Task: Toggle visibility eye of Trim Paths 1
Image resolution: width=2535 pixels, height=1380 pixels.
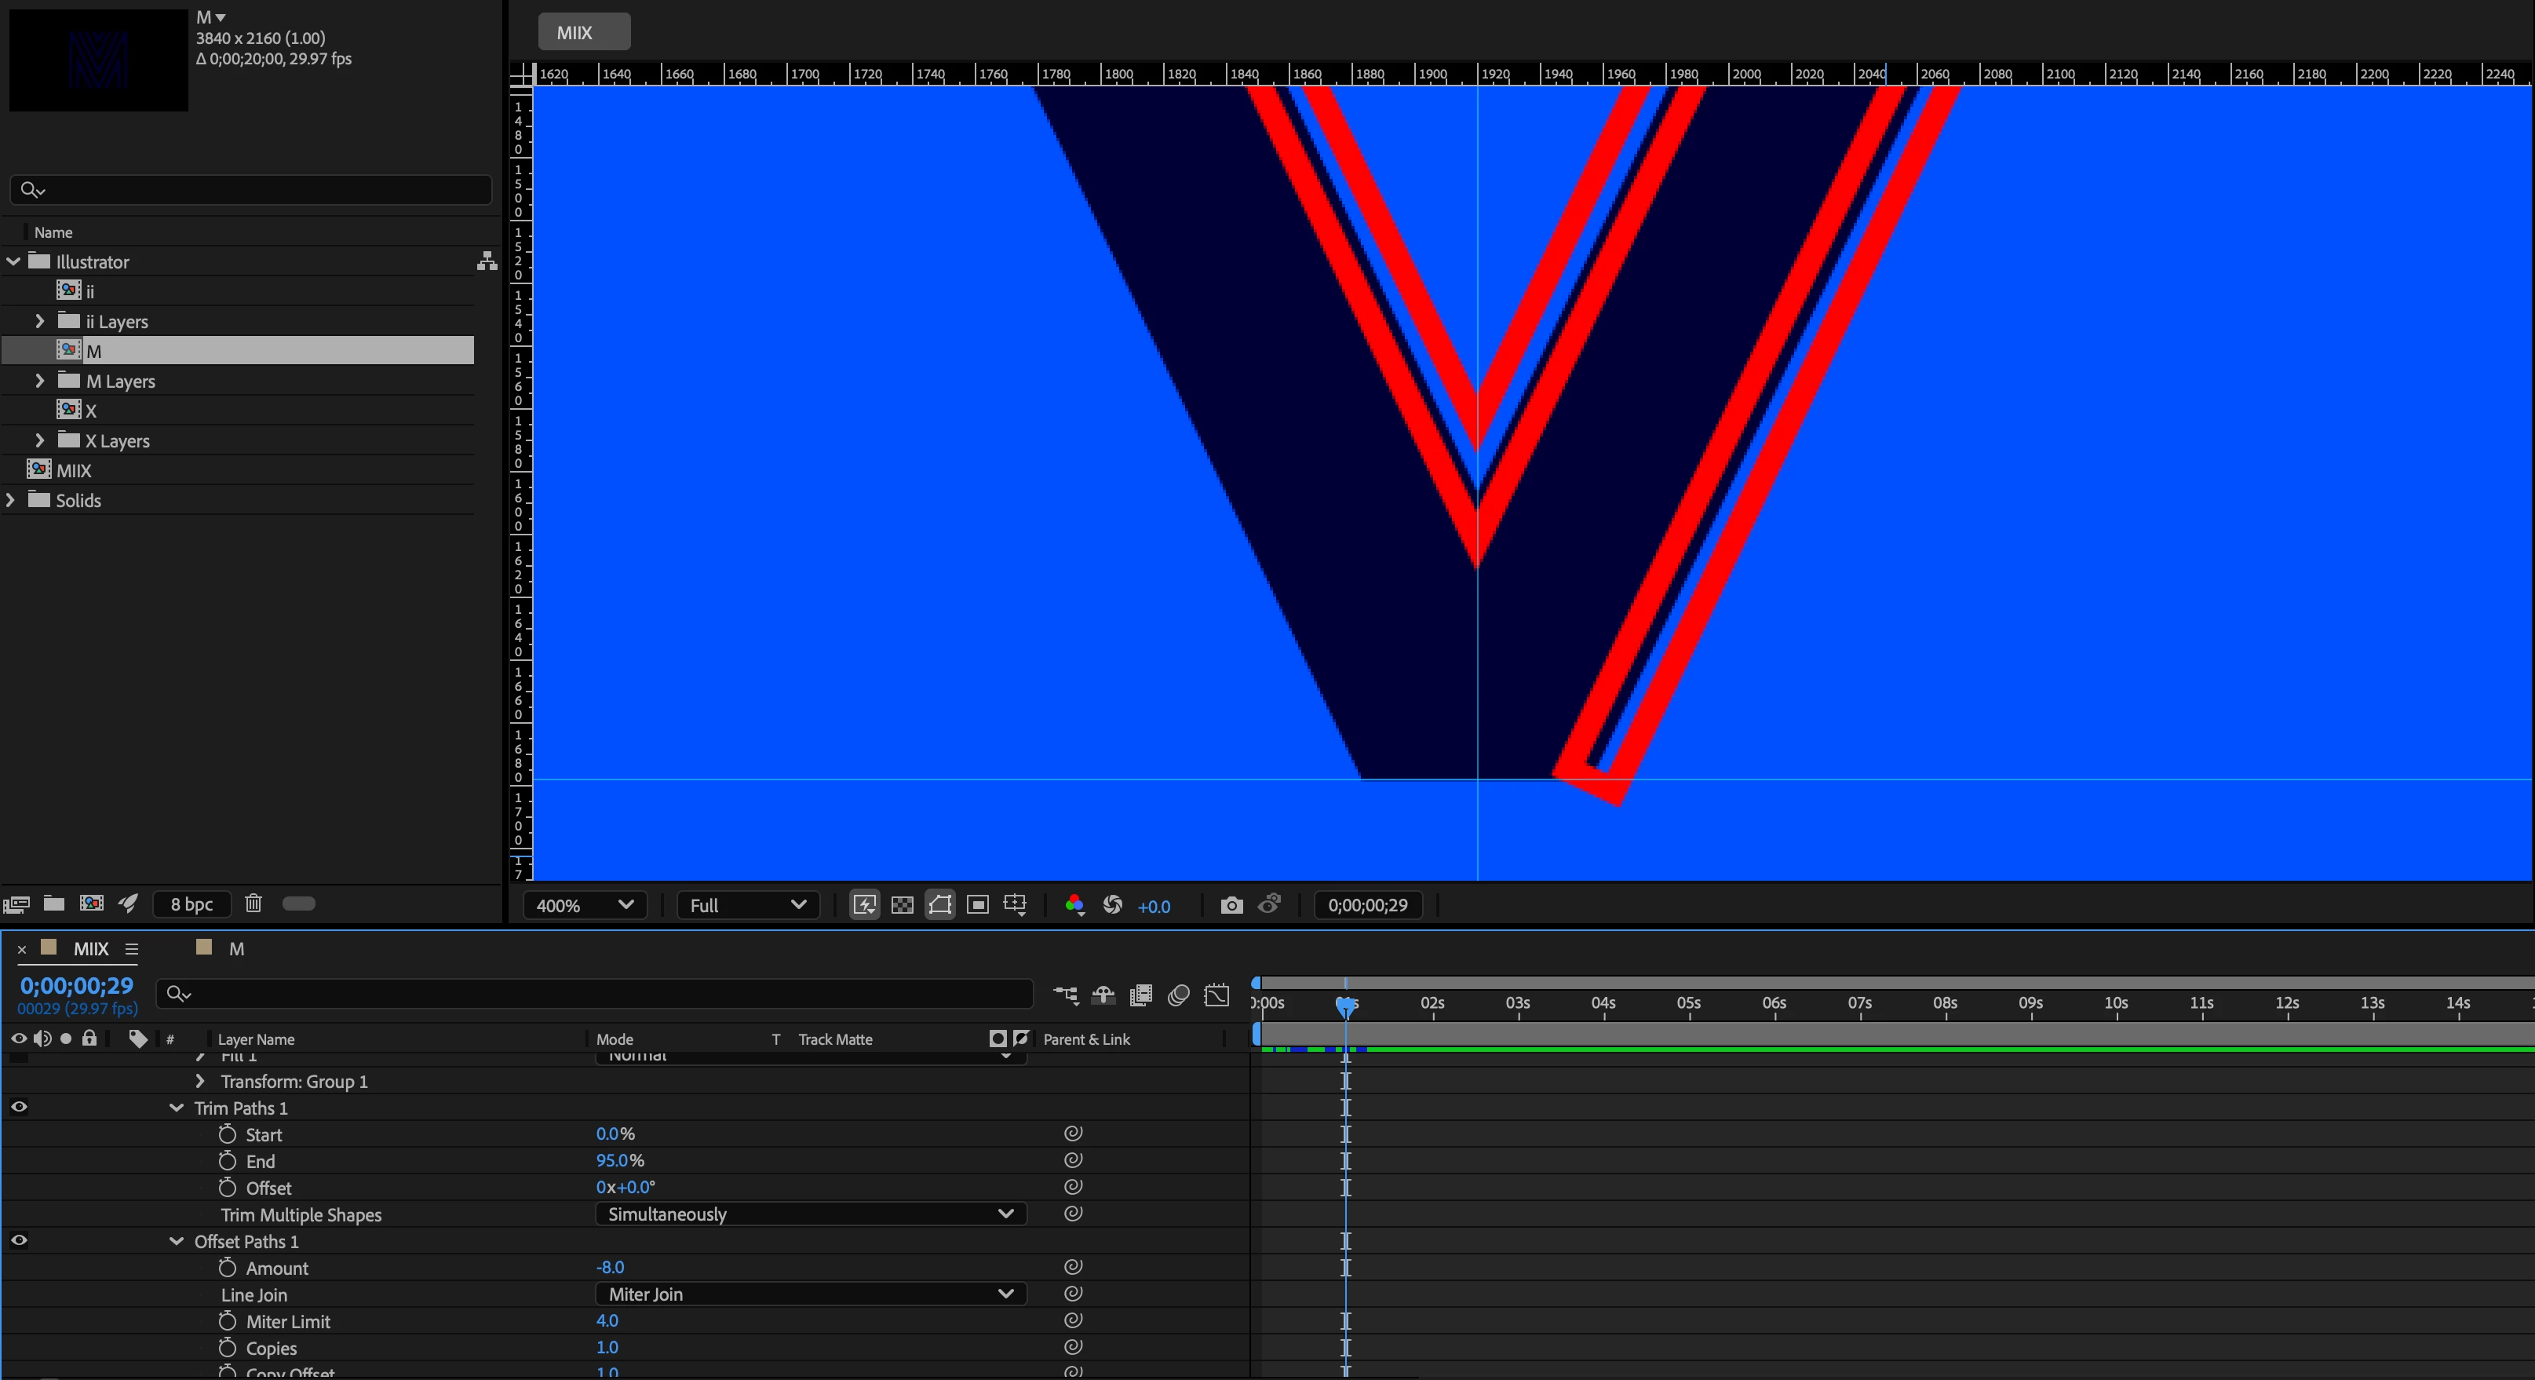Action: (19, 1108)
